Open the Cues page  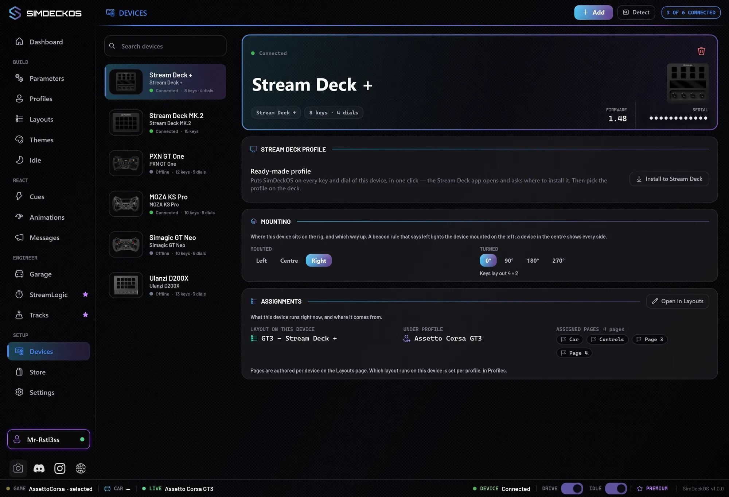click(48, 197)
